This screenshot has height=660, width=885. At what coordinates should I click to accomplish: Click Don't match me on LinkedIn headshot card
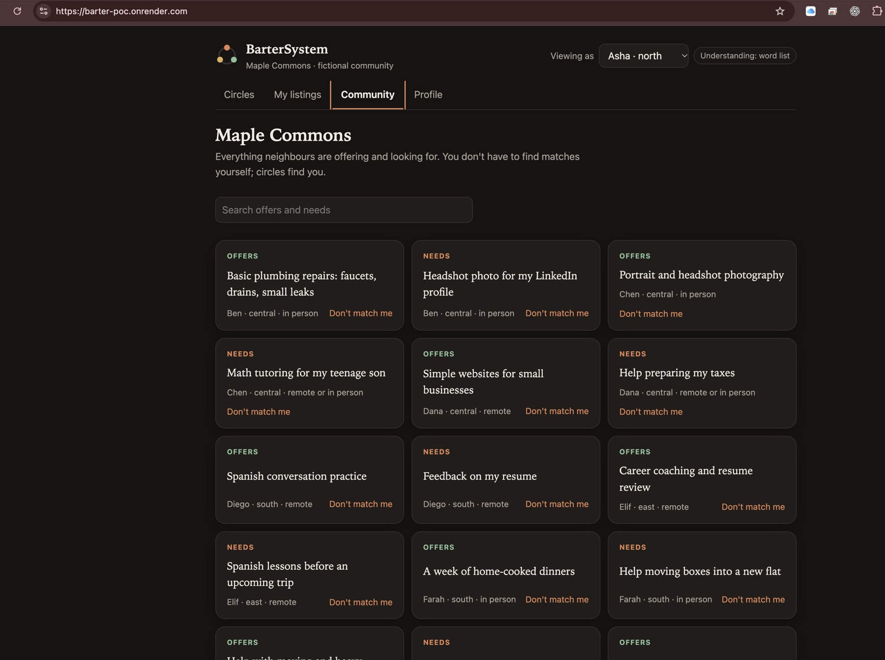(x=557, y=313)
